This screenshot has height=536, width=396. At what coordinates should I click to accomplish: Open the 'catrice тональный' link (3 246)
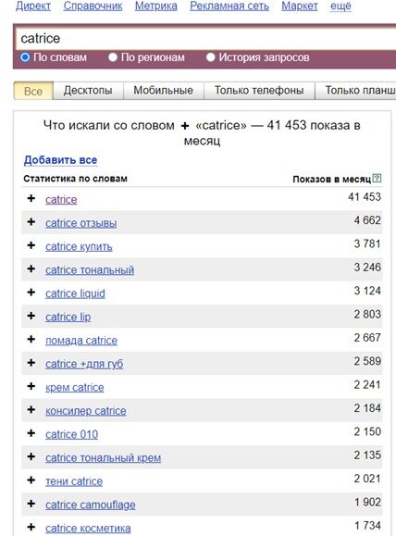tap(90, 270)
